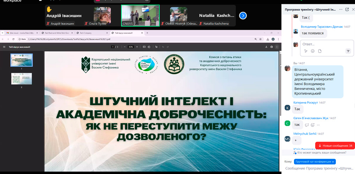Open emoji picker in reply box
The image size is (355, 174).
[x=313, y=51]
